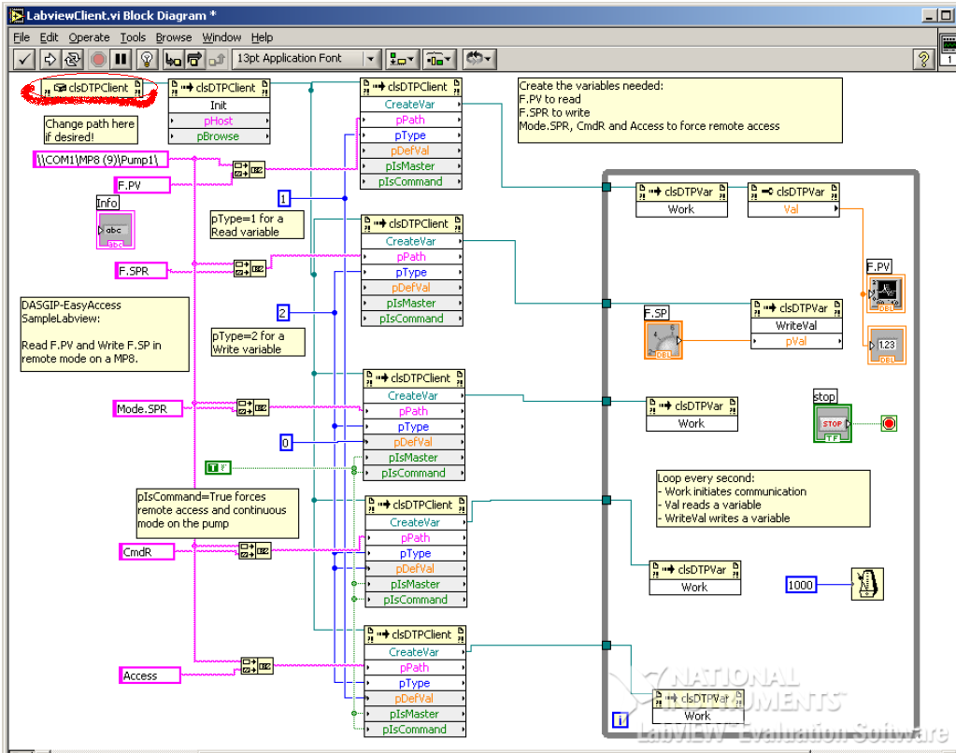Screen dimensions: 956x753
Task: Click the Step Out toolbar icon
Action: (x=217, y=59)
